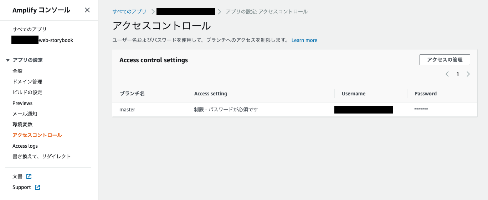The image size is (488, 200).
Task: Click the Access setting column header
Action: pyautogui.click(x=210, y=94)
